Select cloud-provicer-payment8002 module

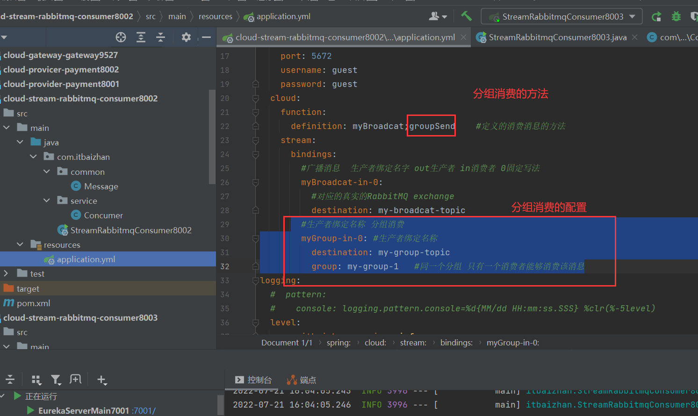click(61, 70)
